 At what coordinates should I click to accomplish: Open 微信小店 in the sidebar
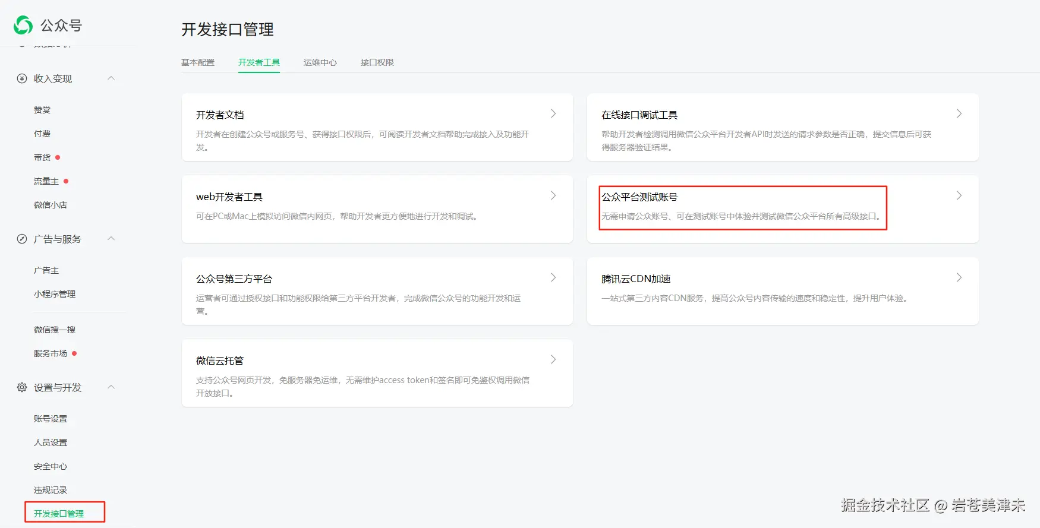click(51, 205)
